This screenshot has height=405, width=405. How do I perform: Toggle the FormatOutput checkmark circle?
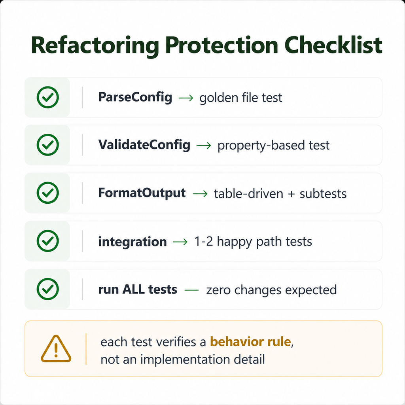[48, 193]
